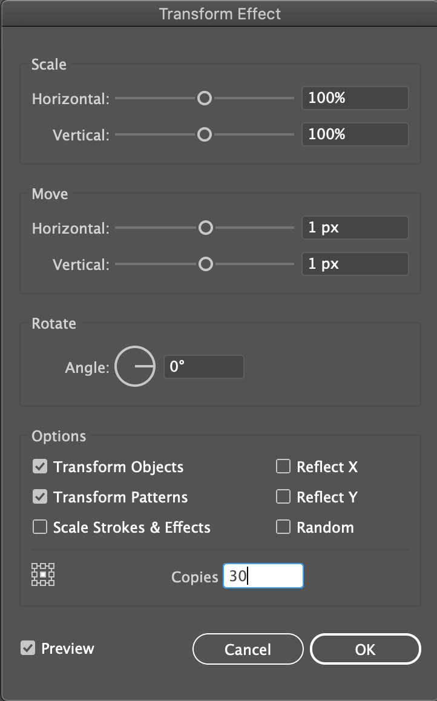This screenshot has width=437, height=701.
Task: Pick the middle-left reference point
Action: pos(34,575)
